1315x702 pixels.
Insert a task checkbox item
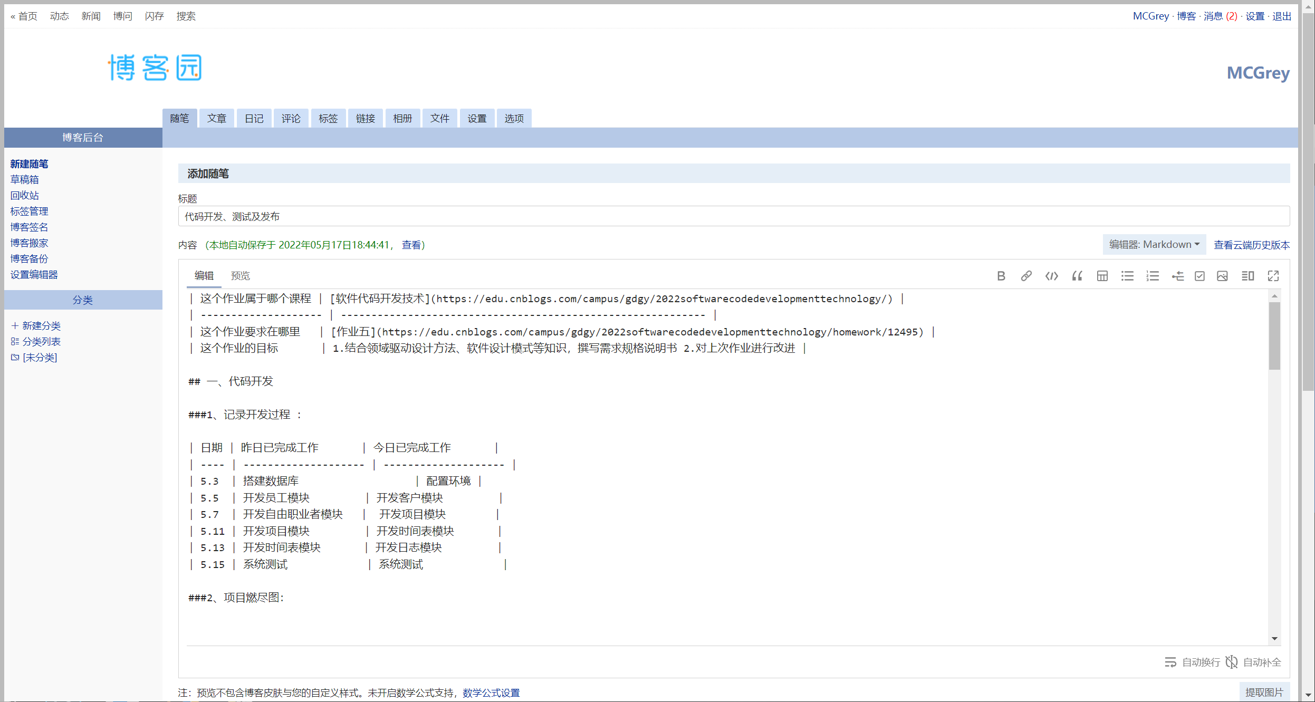(x=1199, y=276)
